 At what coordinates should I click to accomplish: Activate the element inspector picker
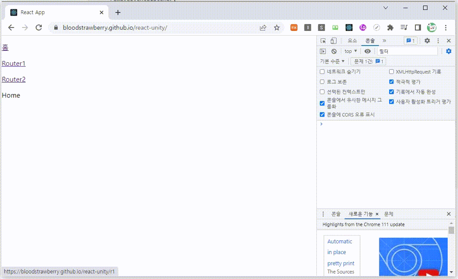(x=323, y=41)
